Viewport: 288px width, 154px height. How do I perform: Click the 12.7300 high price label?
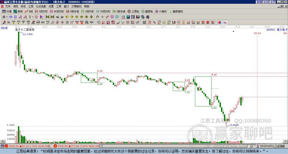click(x=28, y=34)
